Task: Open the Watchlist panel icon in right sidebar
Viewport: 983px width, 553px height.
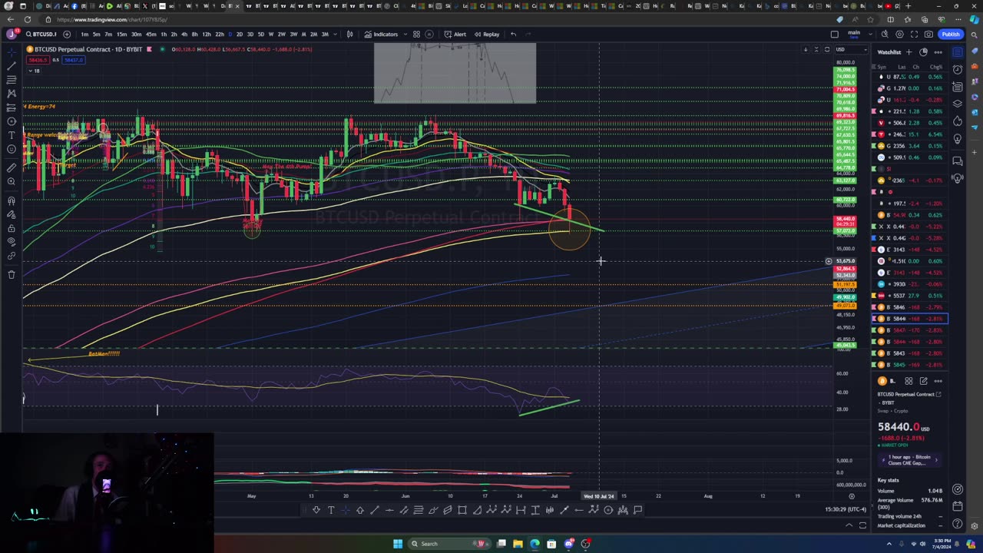Action: (x=958, y=52)
